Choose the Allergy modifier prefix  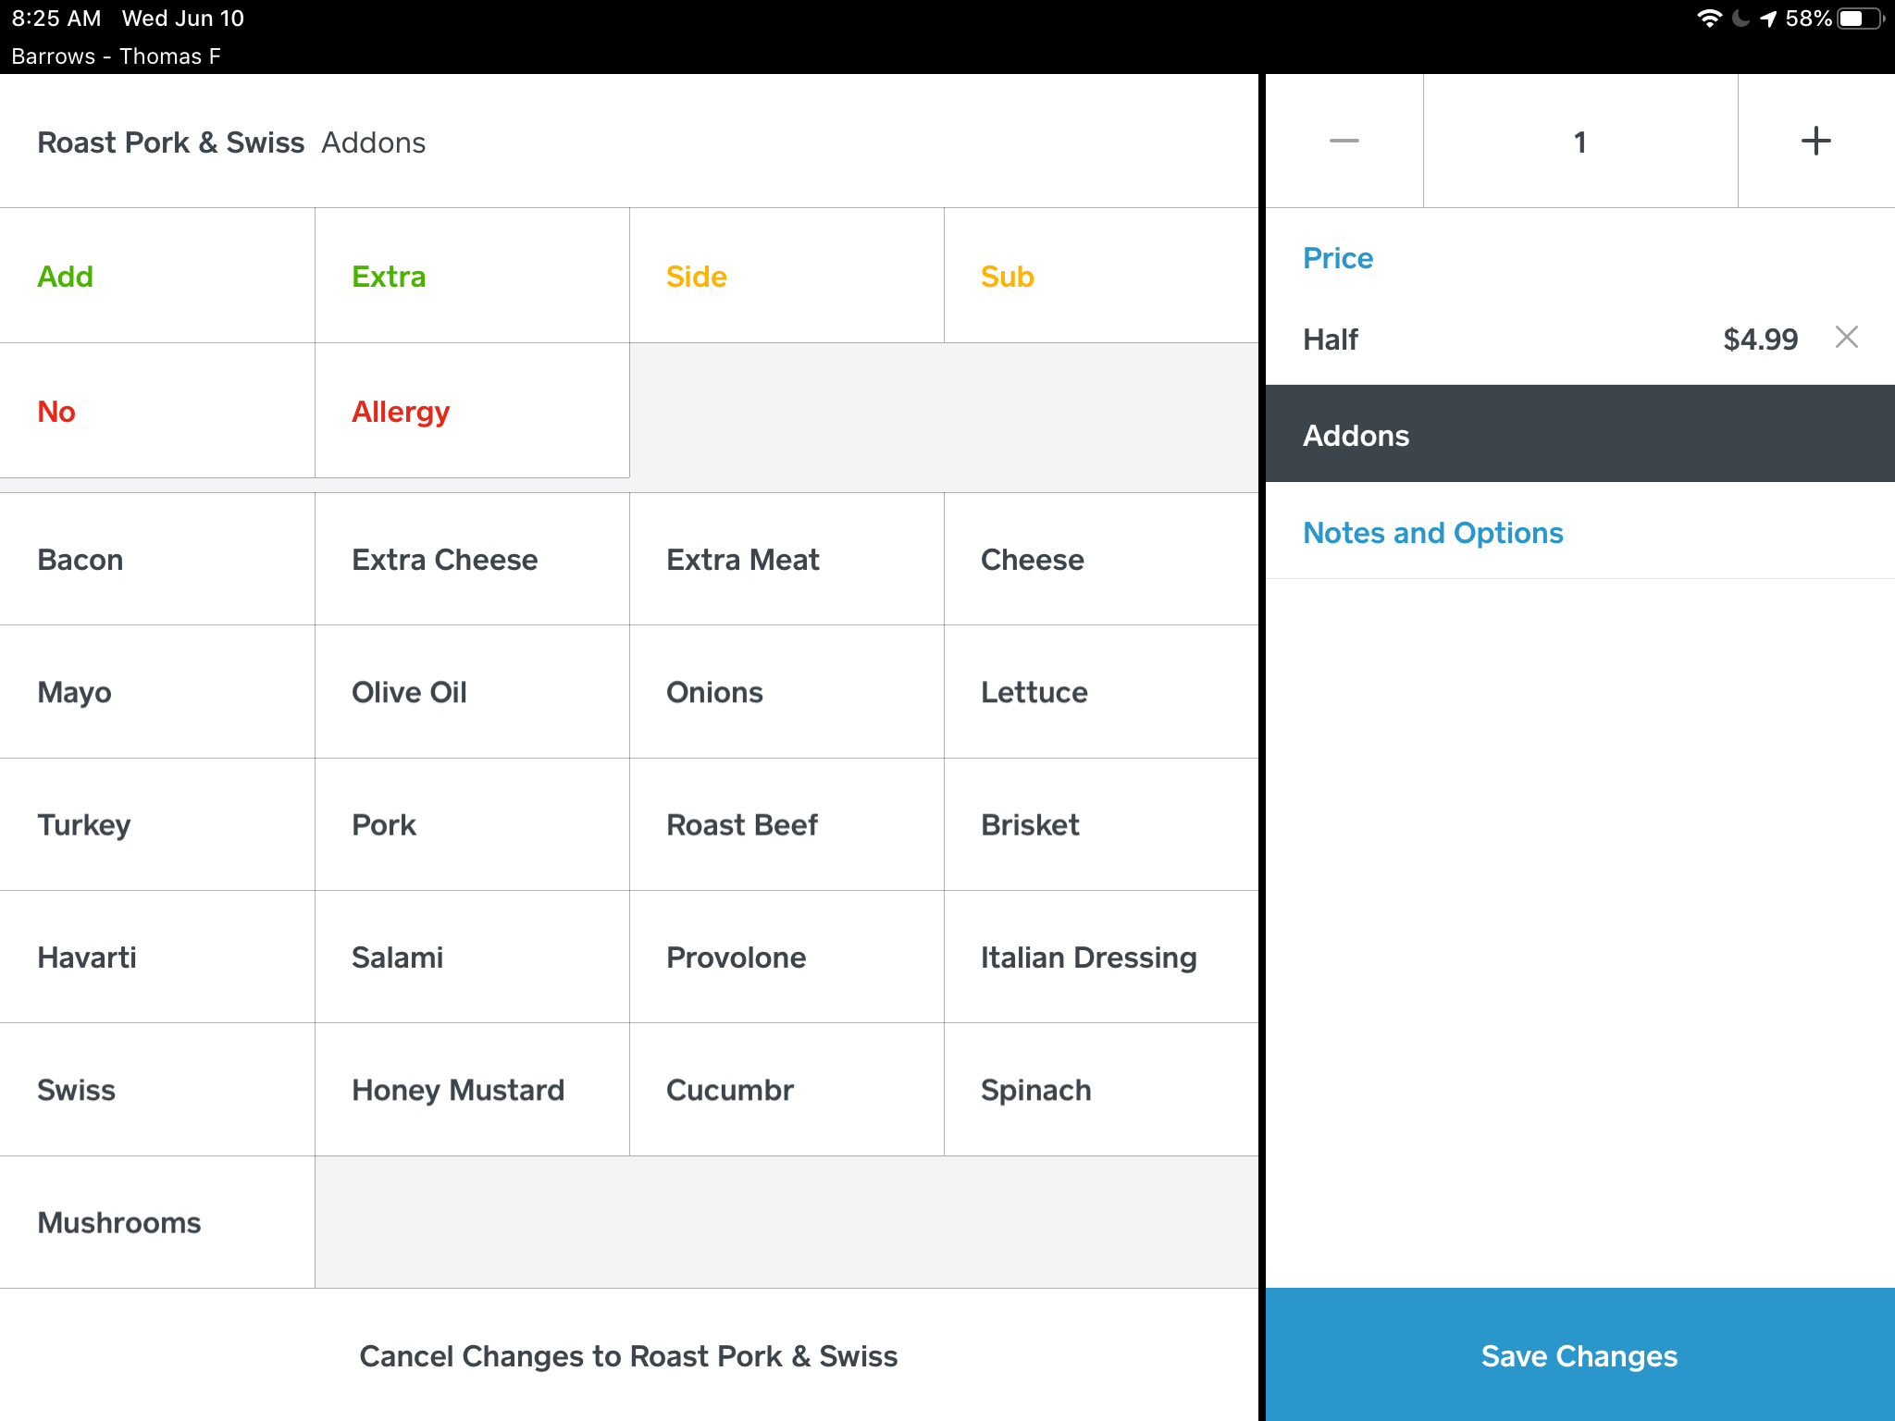click(472, 411)
